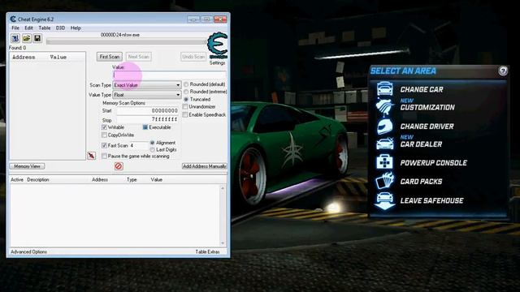Click the Type column header
The width and height of the screenshot is (520, 292).
[x=132, y=180]
